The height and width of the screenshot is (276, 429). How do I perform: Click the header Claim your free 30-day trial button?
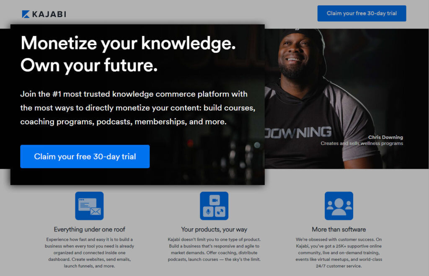362,13
